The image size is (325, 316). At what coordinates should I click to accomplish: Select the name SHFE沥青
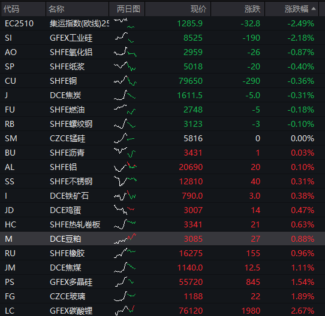[67, 153]
